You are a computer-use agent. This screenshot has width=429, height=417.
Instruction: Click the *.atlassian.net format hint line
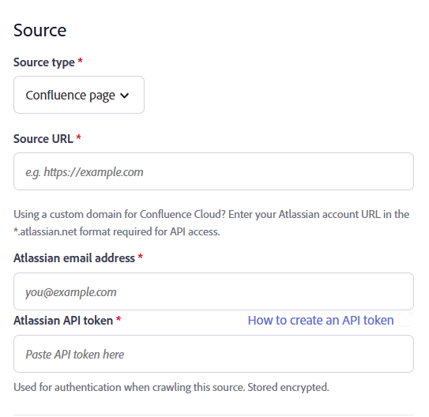[117, 232]
